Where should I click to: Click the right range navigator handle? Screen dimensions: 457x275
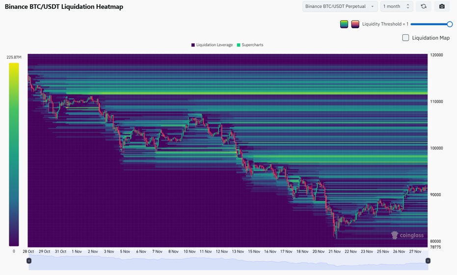[x=428, y=261]
